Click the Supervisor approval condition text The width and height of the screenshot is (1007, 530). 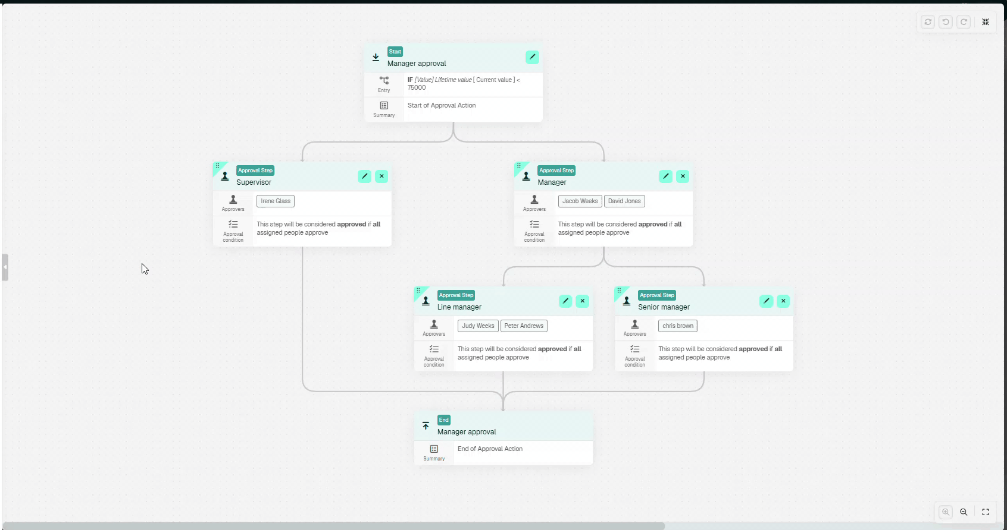318,228
